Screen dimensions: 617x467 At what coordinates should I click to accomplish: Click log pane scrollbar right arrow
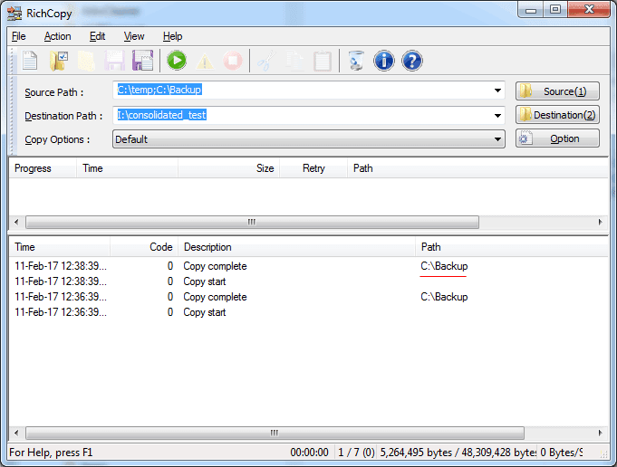pyautogui.click(x=600, y=433)
